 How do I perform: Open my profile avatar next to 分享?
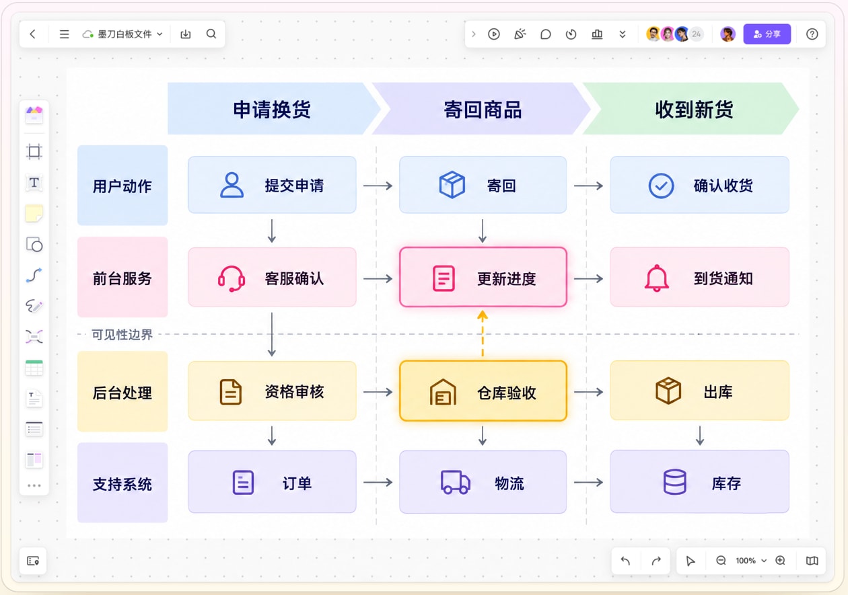(x=728, y=34)
